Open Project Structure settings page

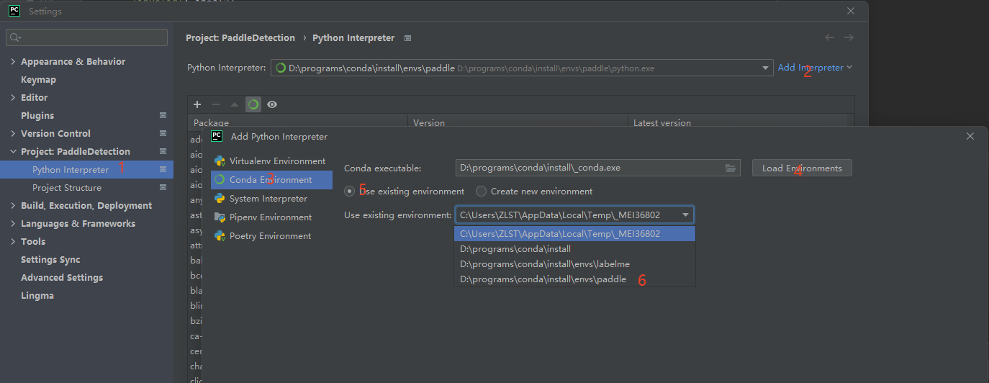[67, 188]
